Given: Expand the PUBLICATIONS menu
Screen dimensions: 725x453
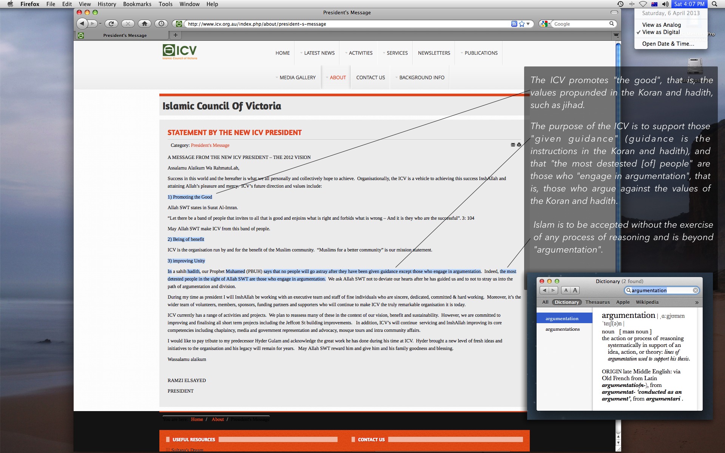Looking at the screenshot, I should coord(479,53).
